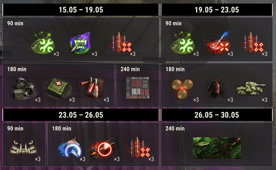Screen dimensions: 276x170
Task: Open the green leaf camouflage style thumbnail
Action: (x=217, y=148)
